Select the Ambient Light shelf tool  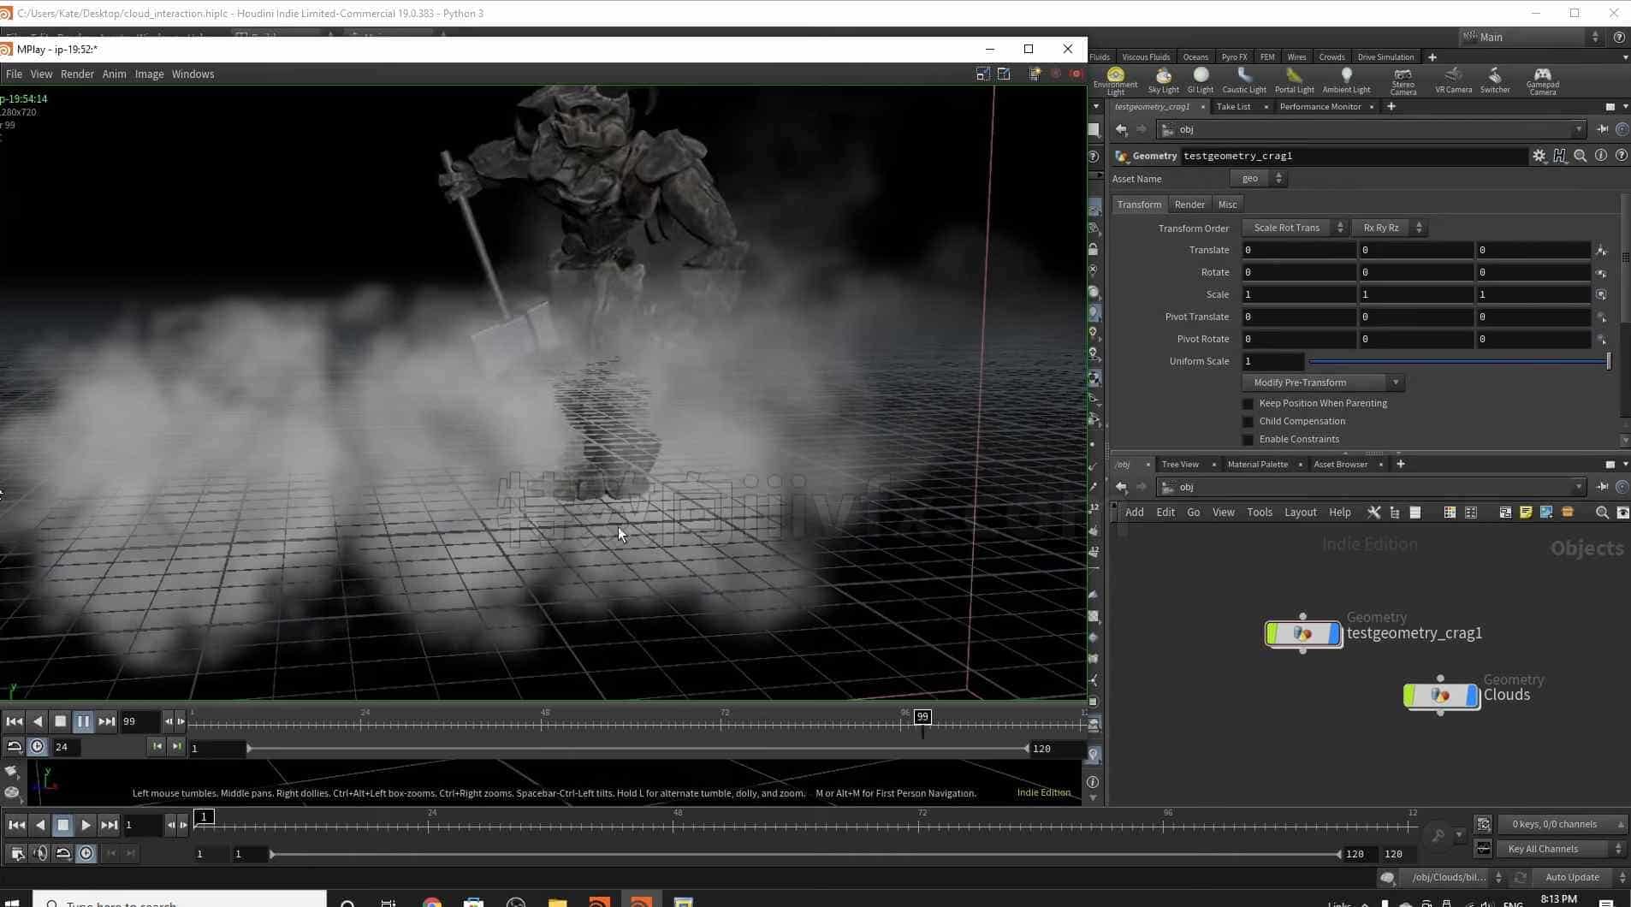pyautogui.click(x=1346, y=80)
